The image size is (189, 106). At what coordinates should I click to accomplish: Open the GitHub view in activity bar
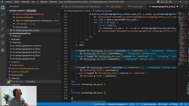click(x=3, y=50)
